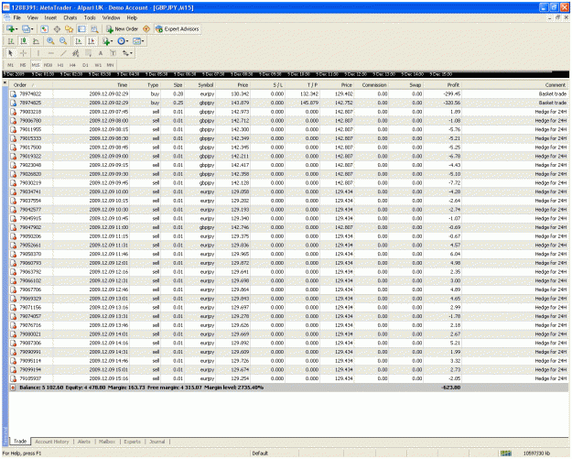Click the Balance summary row
Viewport: 572px width, 459px height.
[288, 388]
